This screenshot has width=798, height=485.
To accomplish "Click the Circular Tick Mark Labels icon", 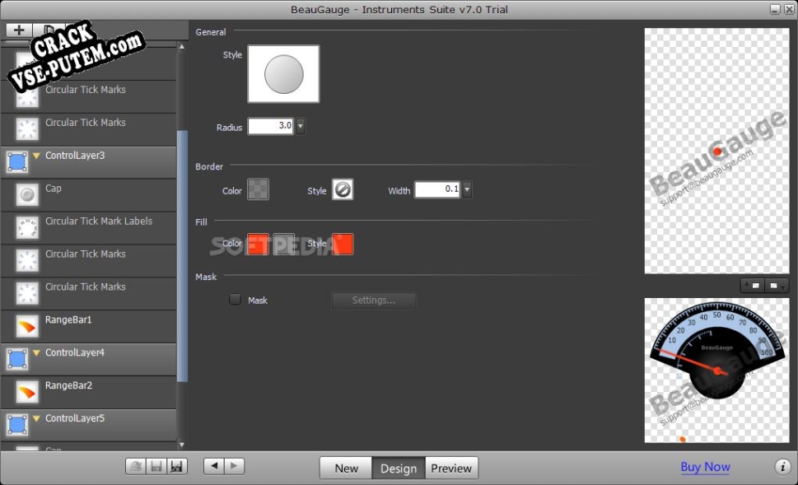I will tap(27, 227).
